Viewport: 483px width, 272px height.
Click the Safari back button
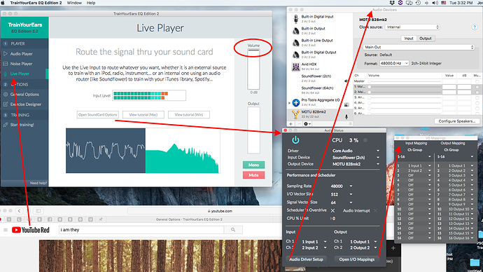(x=19, y=211)
